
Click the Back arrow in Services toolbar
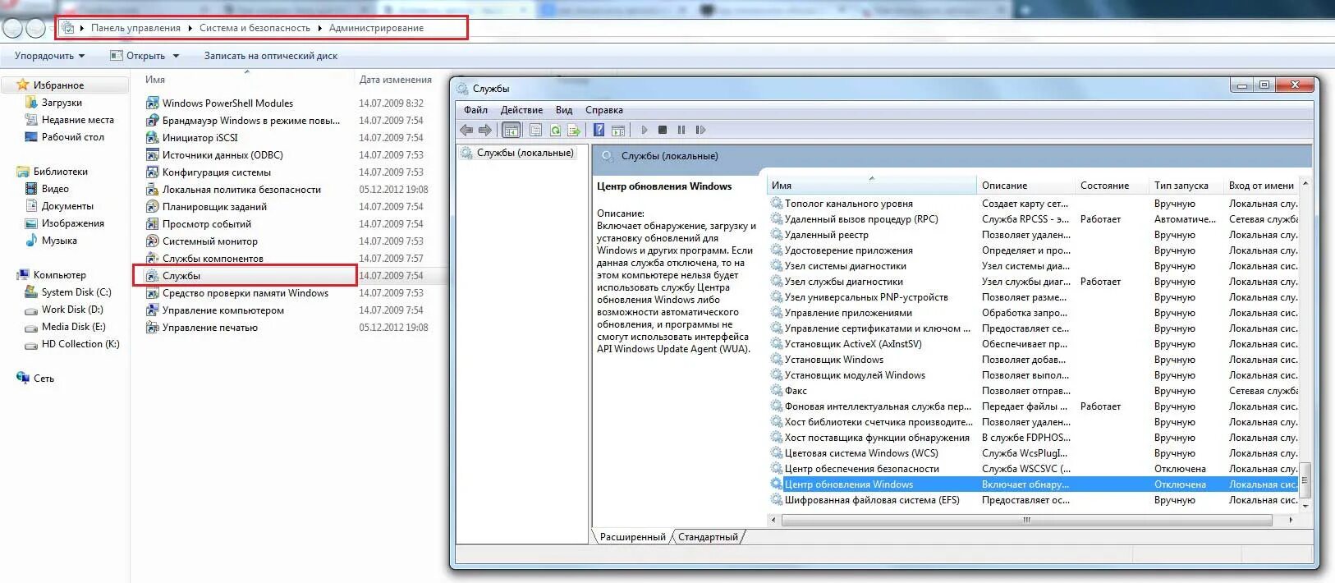click(466, 130)
